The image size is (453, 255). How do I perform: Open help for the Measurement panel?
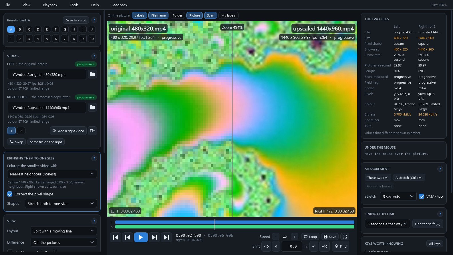tap(440, 169)
